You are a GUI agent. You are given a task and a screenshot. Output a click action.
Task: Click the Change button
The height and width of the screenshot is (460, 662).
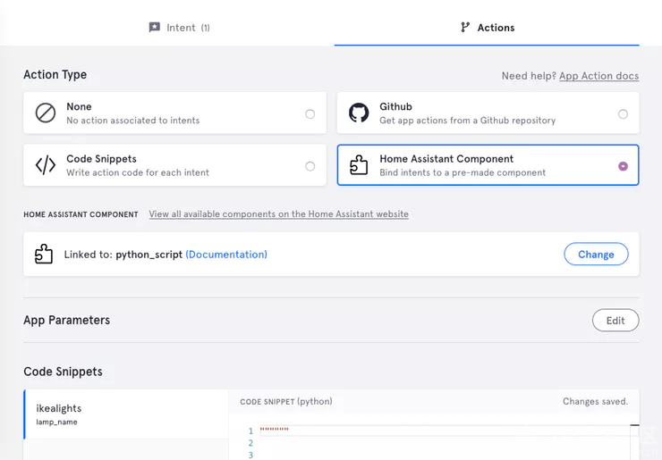click(x=596, y=255)
